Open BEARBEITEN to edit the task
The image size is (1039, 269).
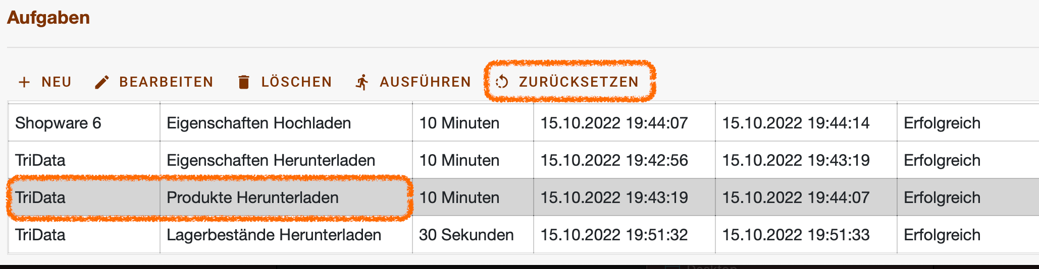tap(154, 82)
